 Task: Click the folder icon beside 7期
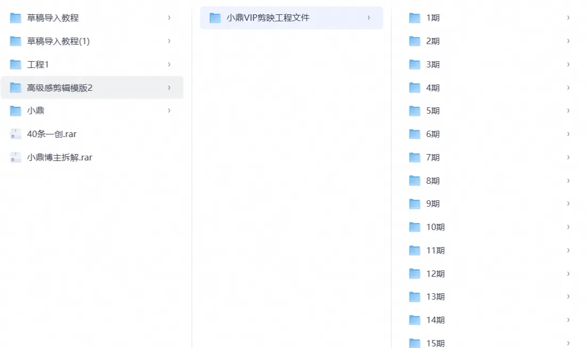tap(415, 158)
